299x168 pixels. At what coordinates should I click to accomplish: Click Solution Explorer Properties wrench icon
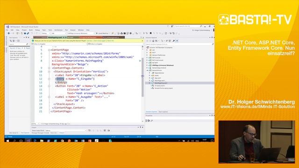click(173, 41)
